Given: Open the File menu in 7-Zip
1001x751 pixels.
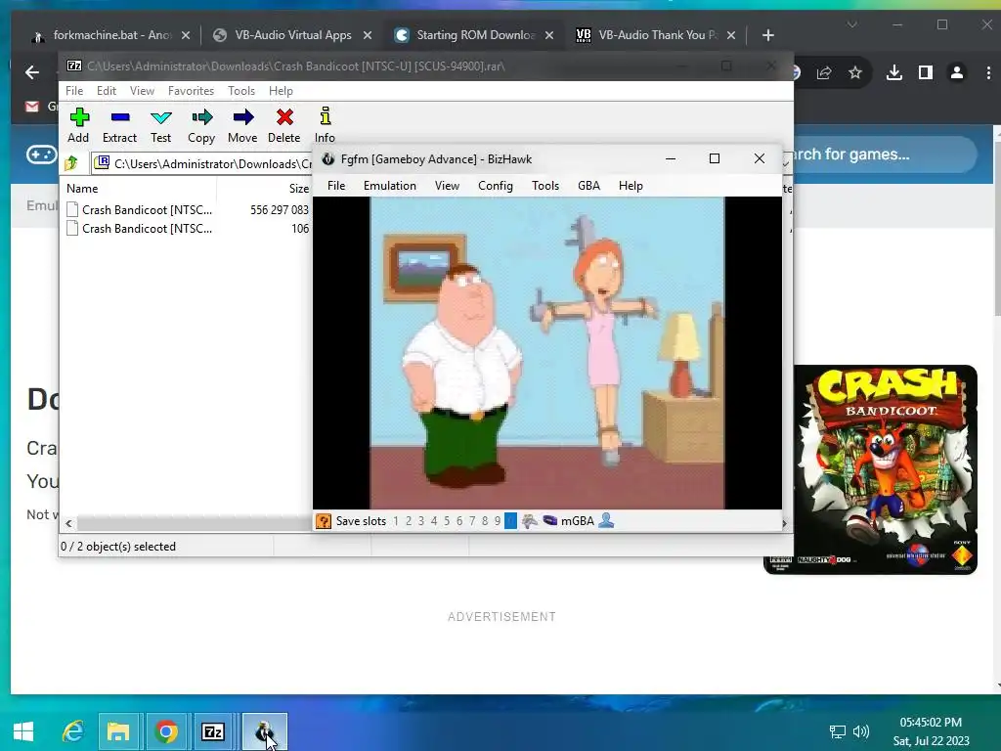Looking at the screenshot, I should click(74, 91).
